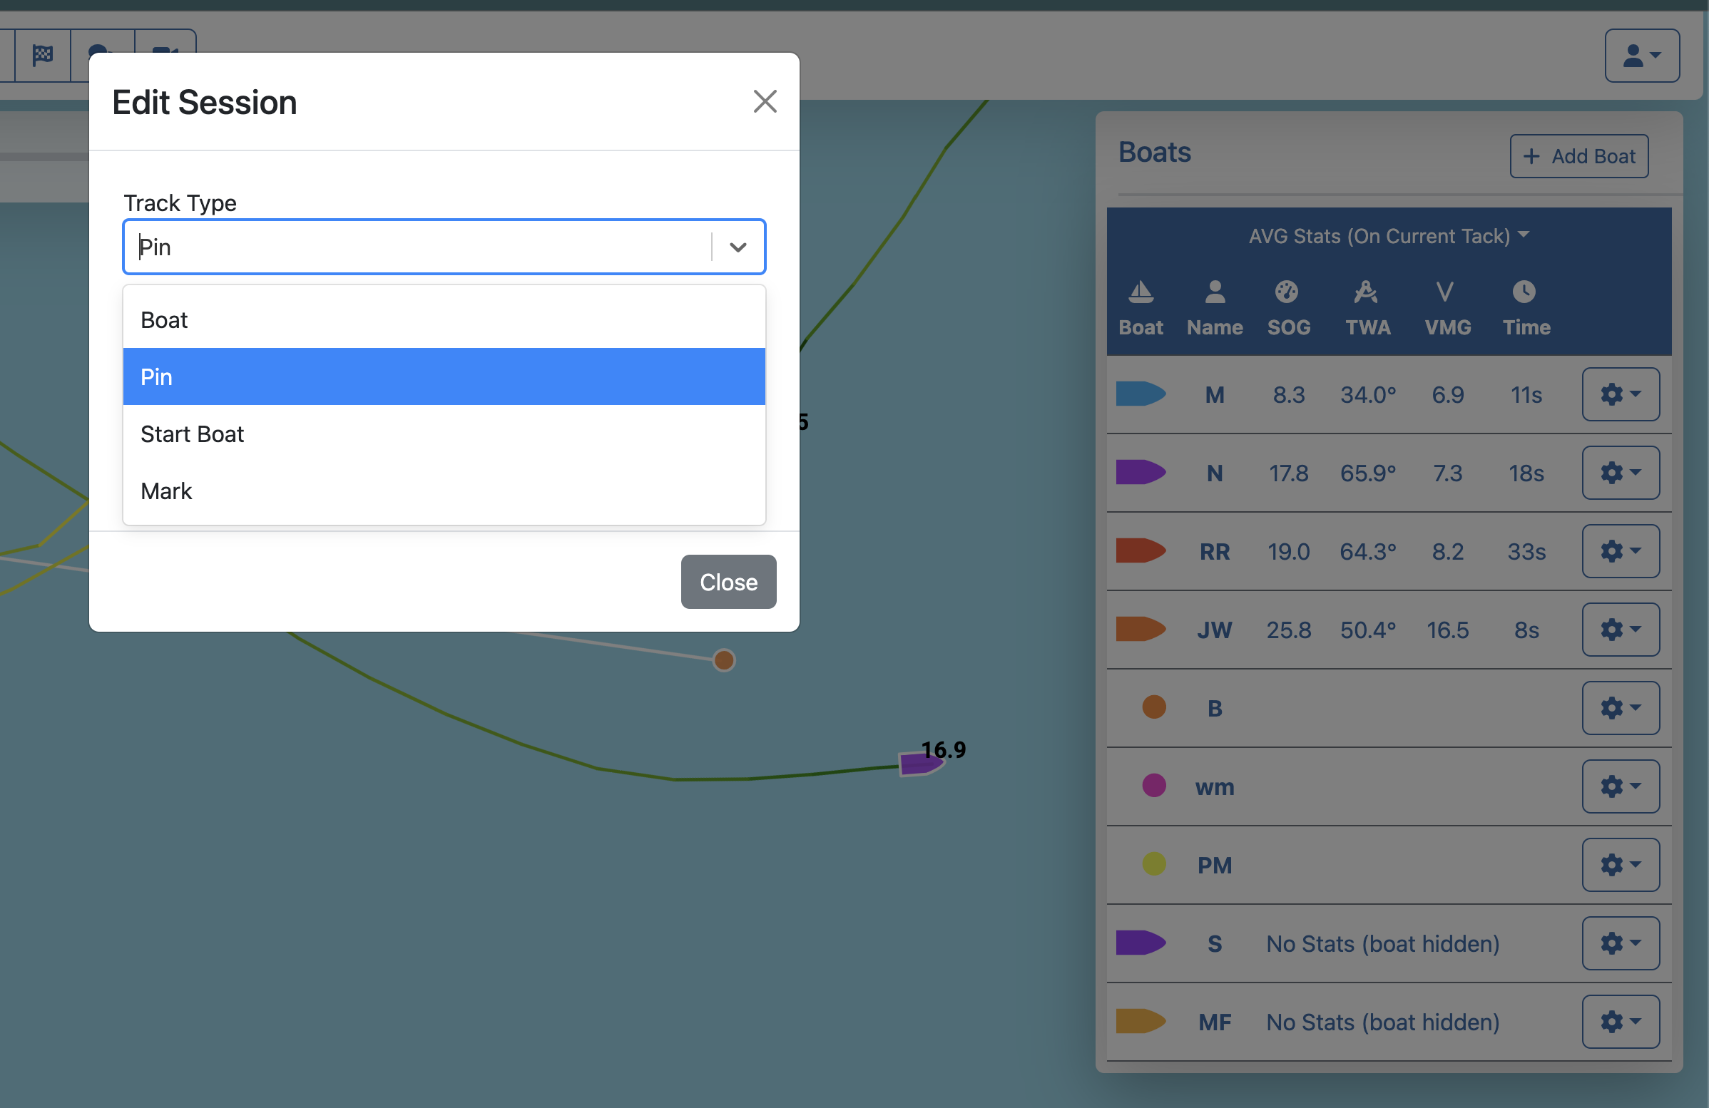This screenshot has width=1709, height=1108.
Task: Click the blue boat icon for M
Action: [1140, 394]
